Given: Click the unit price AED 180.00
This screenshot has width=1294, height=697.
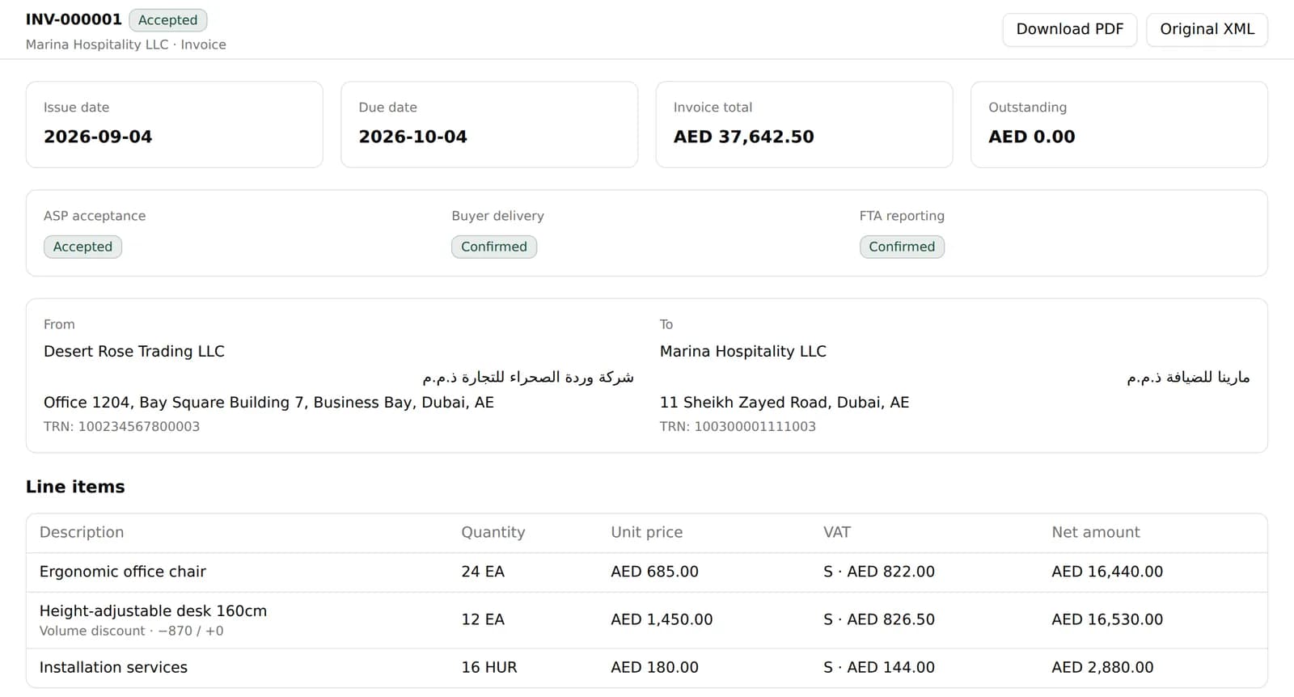Looking at the screenshot, I should point(655,667).
